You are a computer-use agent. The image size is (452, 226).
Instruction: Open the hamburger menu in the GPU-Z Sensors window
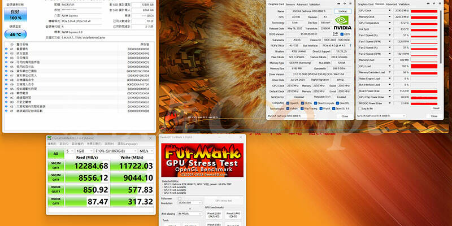point(440,4)
